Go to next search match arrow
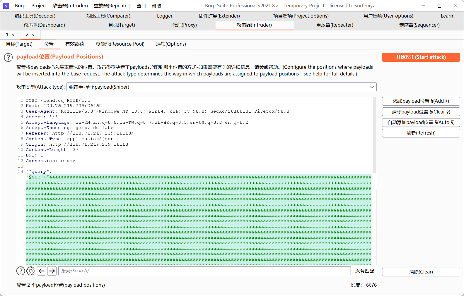 point(52,271)
